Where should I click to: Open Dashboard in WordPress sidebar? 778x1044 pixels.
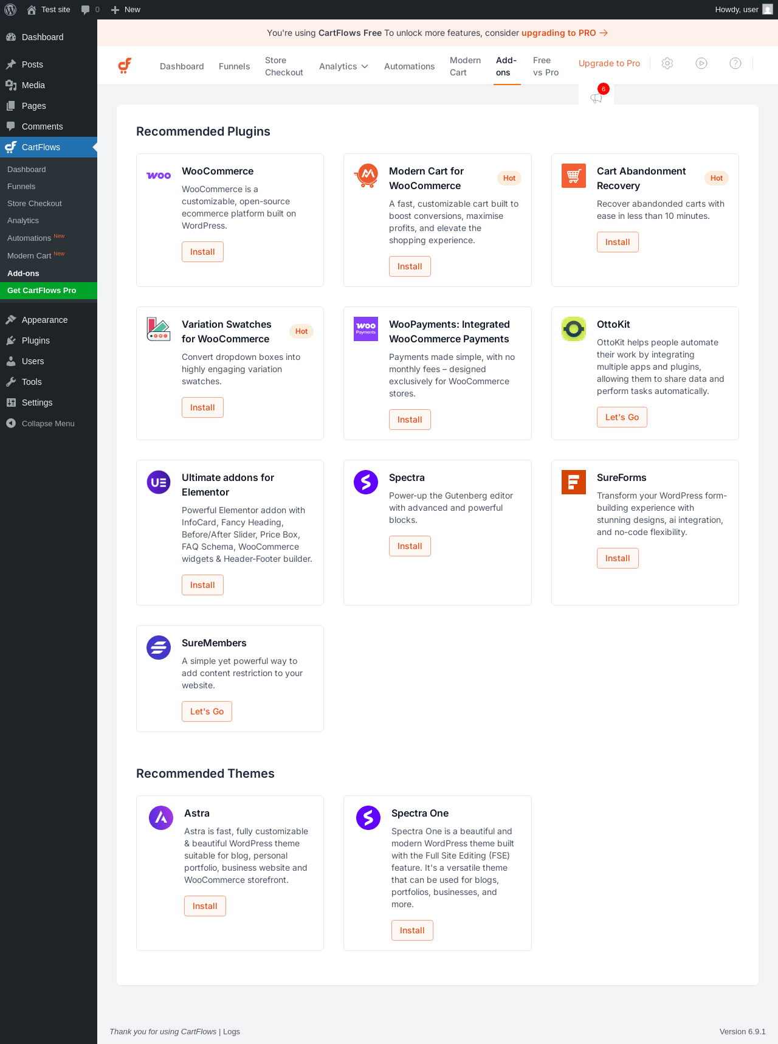(49, 37)
